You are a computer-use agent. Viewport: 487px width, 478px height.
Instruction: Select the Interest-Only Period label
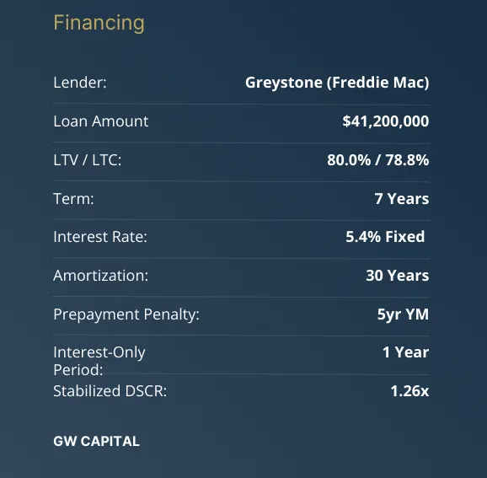click(x=99, y=361)
